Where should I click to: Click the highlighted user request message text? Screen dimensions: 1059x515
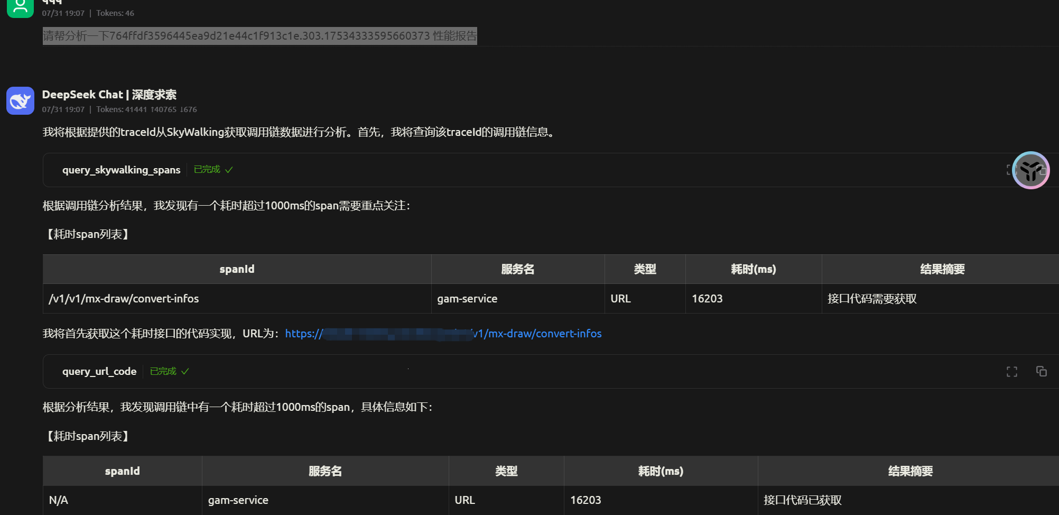259,36
